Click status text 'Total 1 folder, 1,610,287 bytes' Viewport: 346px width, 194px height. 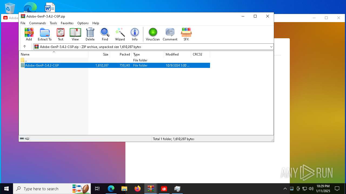coord(174,139)
